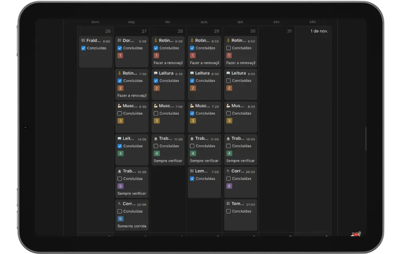Click the worker icon on day 29's Trab... 11:00 card
The height and width of the screenshot is (254, 401).
[192, 139]
